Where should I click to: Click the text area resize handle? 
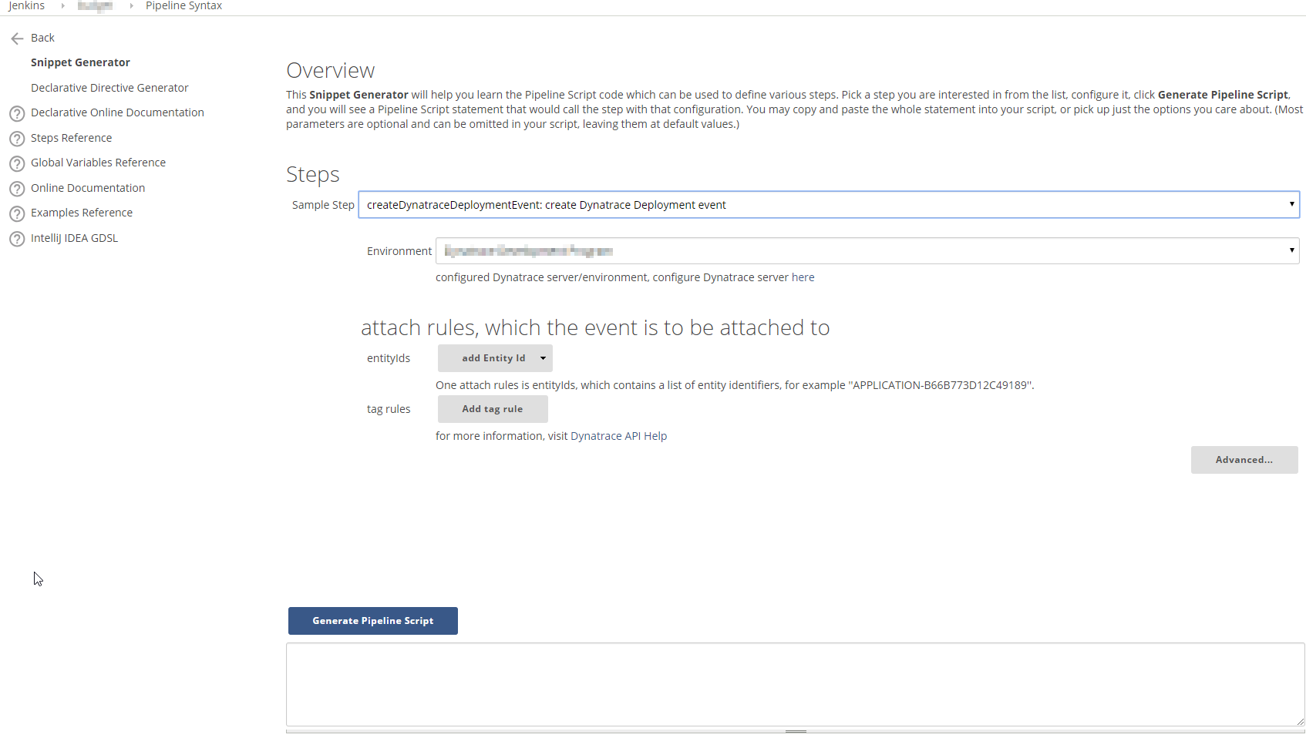[1300, 722]
